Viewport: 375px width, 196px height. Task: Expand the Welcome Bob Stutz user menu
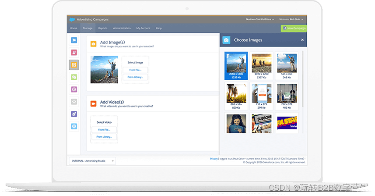[291, 19]
